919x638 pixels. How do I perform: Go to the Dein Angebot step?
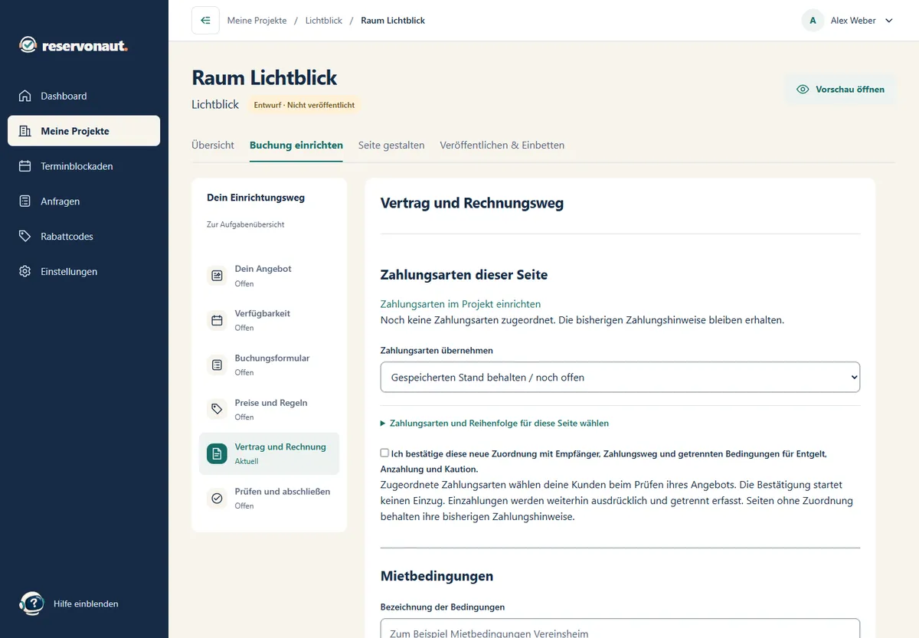269,276
